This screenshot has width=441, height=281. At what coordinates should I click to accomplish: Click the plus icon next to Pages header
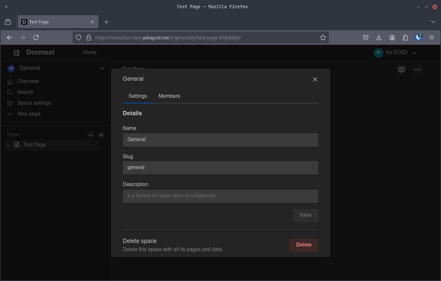click(x=101, y=135)
